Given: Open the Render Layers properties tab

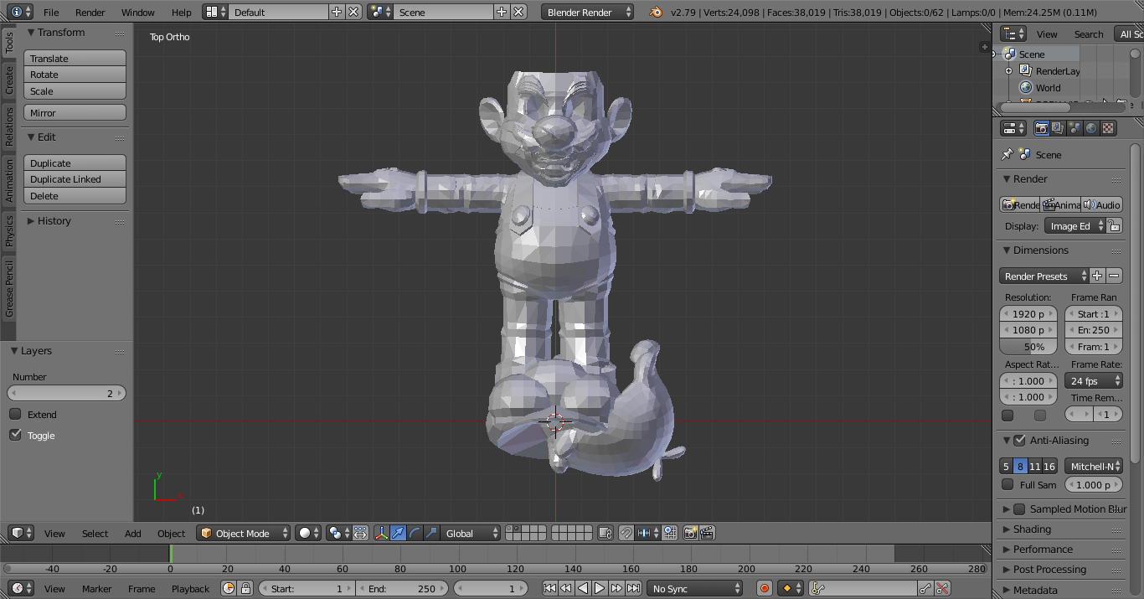Looking at the screenshot, I should pos(1058,128).
